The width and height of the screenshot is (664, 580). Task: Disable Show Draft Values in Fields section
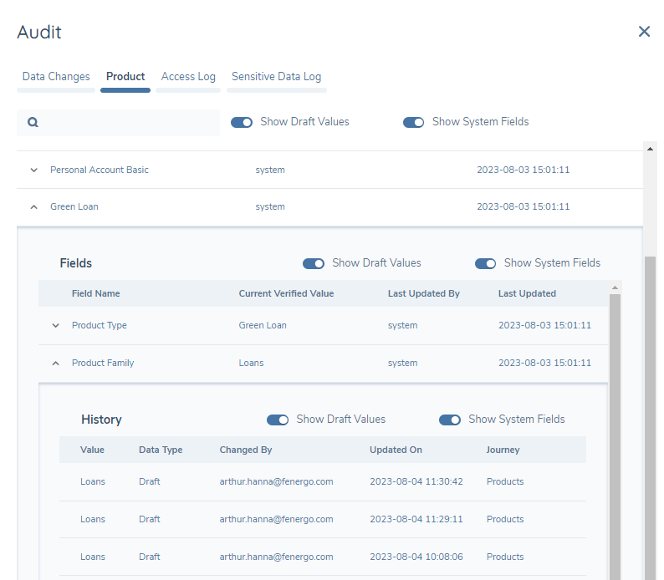click(x=314, y=263)
